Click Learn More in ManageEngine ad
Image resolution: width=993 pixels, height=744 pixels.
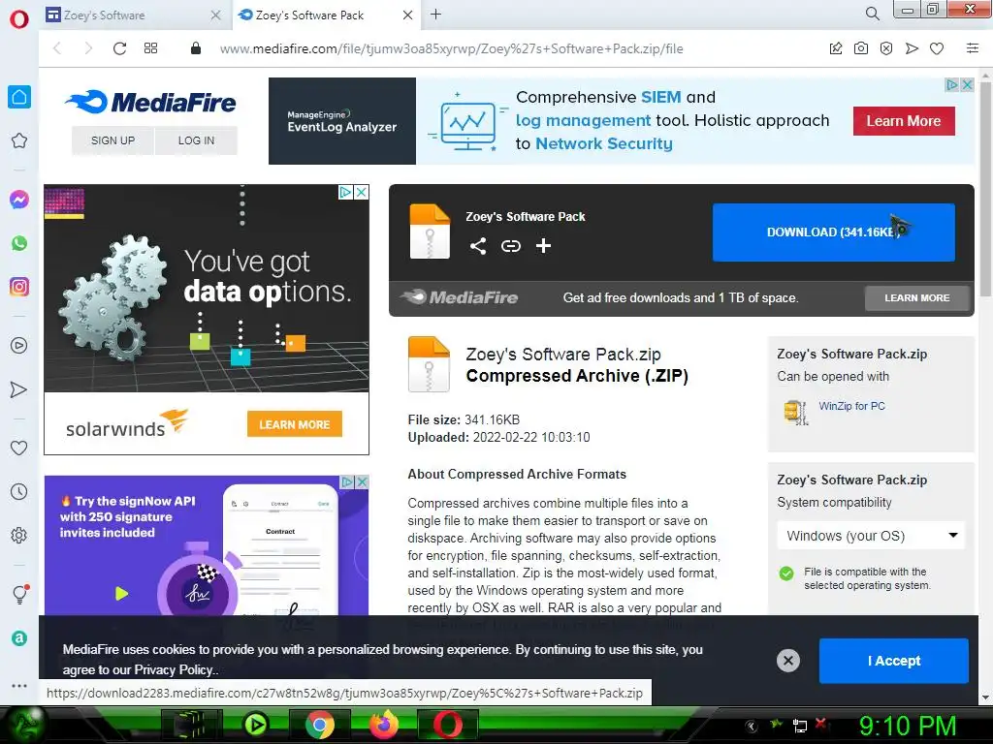(904, 121)
